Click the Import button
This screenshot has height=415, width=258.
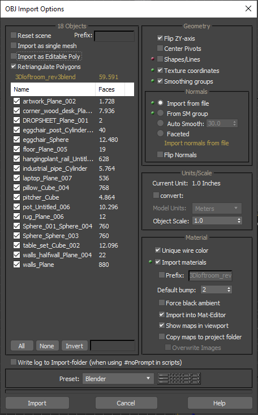coord(37,403)
